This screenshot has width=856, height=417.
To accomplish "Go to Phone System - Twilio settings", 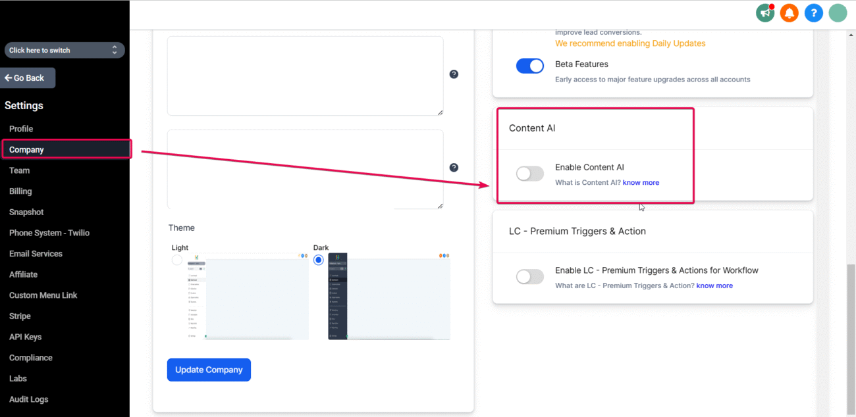I will (49, 233).
